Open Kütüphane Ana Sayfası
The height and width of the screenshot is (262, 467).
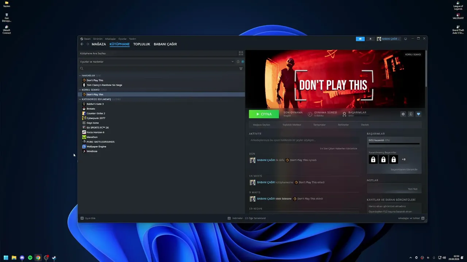tap(93, 53)
